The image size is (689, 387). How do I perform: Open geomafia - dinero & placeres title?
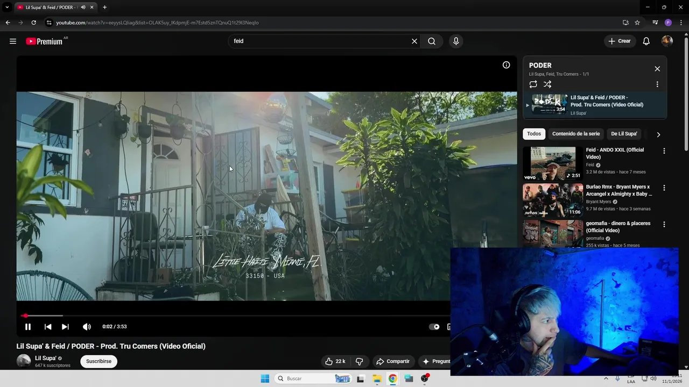(618, 227)
